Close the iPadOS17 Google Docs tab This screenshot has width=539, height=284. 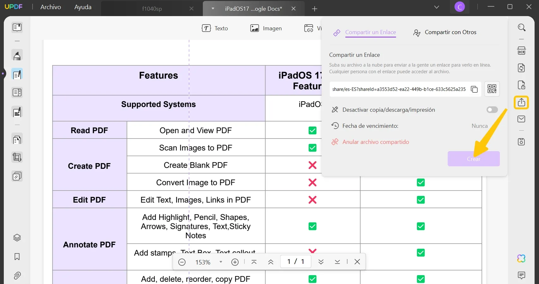click(x=294, y=9)
